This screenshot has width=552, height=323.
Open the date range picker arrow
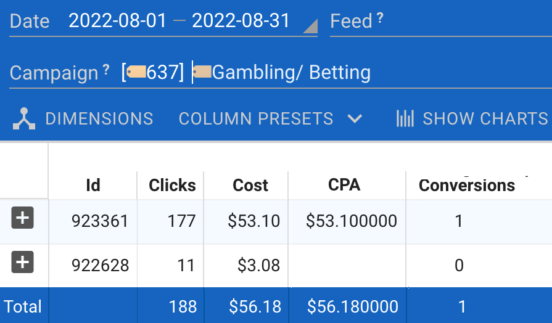pos(311,27)
